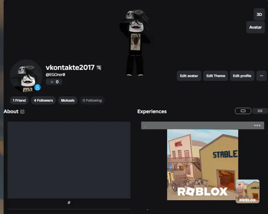Switch Experiences to grid view
The height and width of the screenshot is (214, 268).
click(x=260, y=111)
